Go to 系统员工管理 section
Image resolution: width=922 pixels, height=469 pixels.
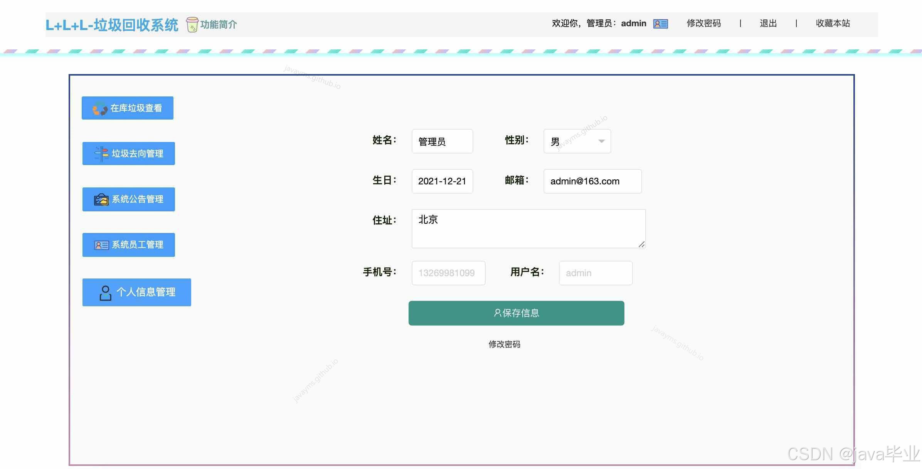click(129, 245)
